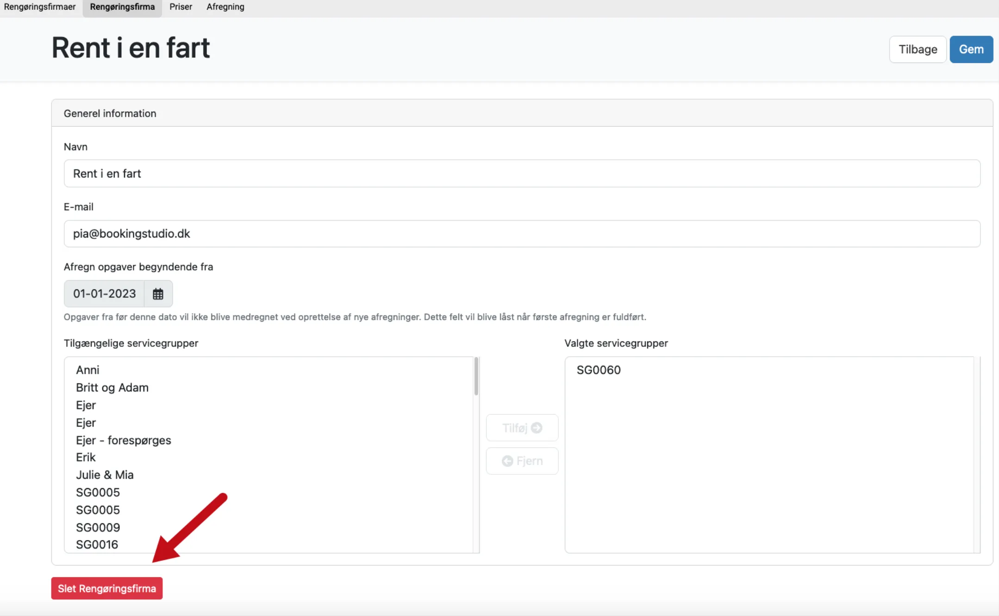Switch to the Priser tab

[x=181, y=7]
